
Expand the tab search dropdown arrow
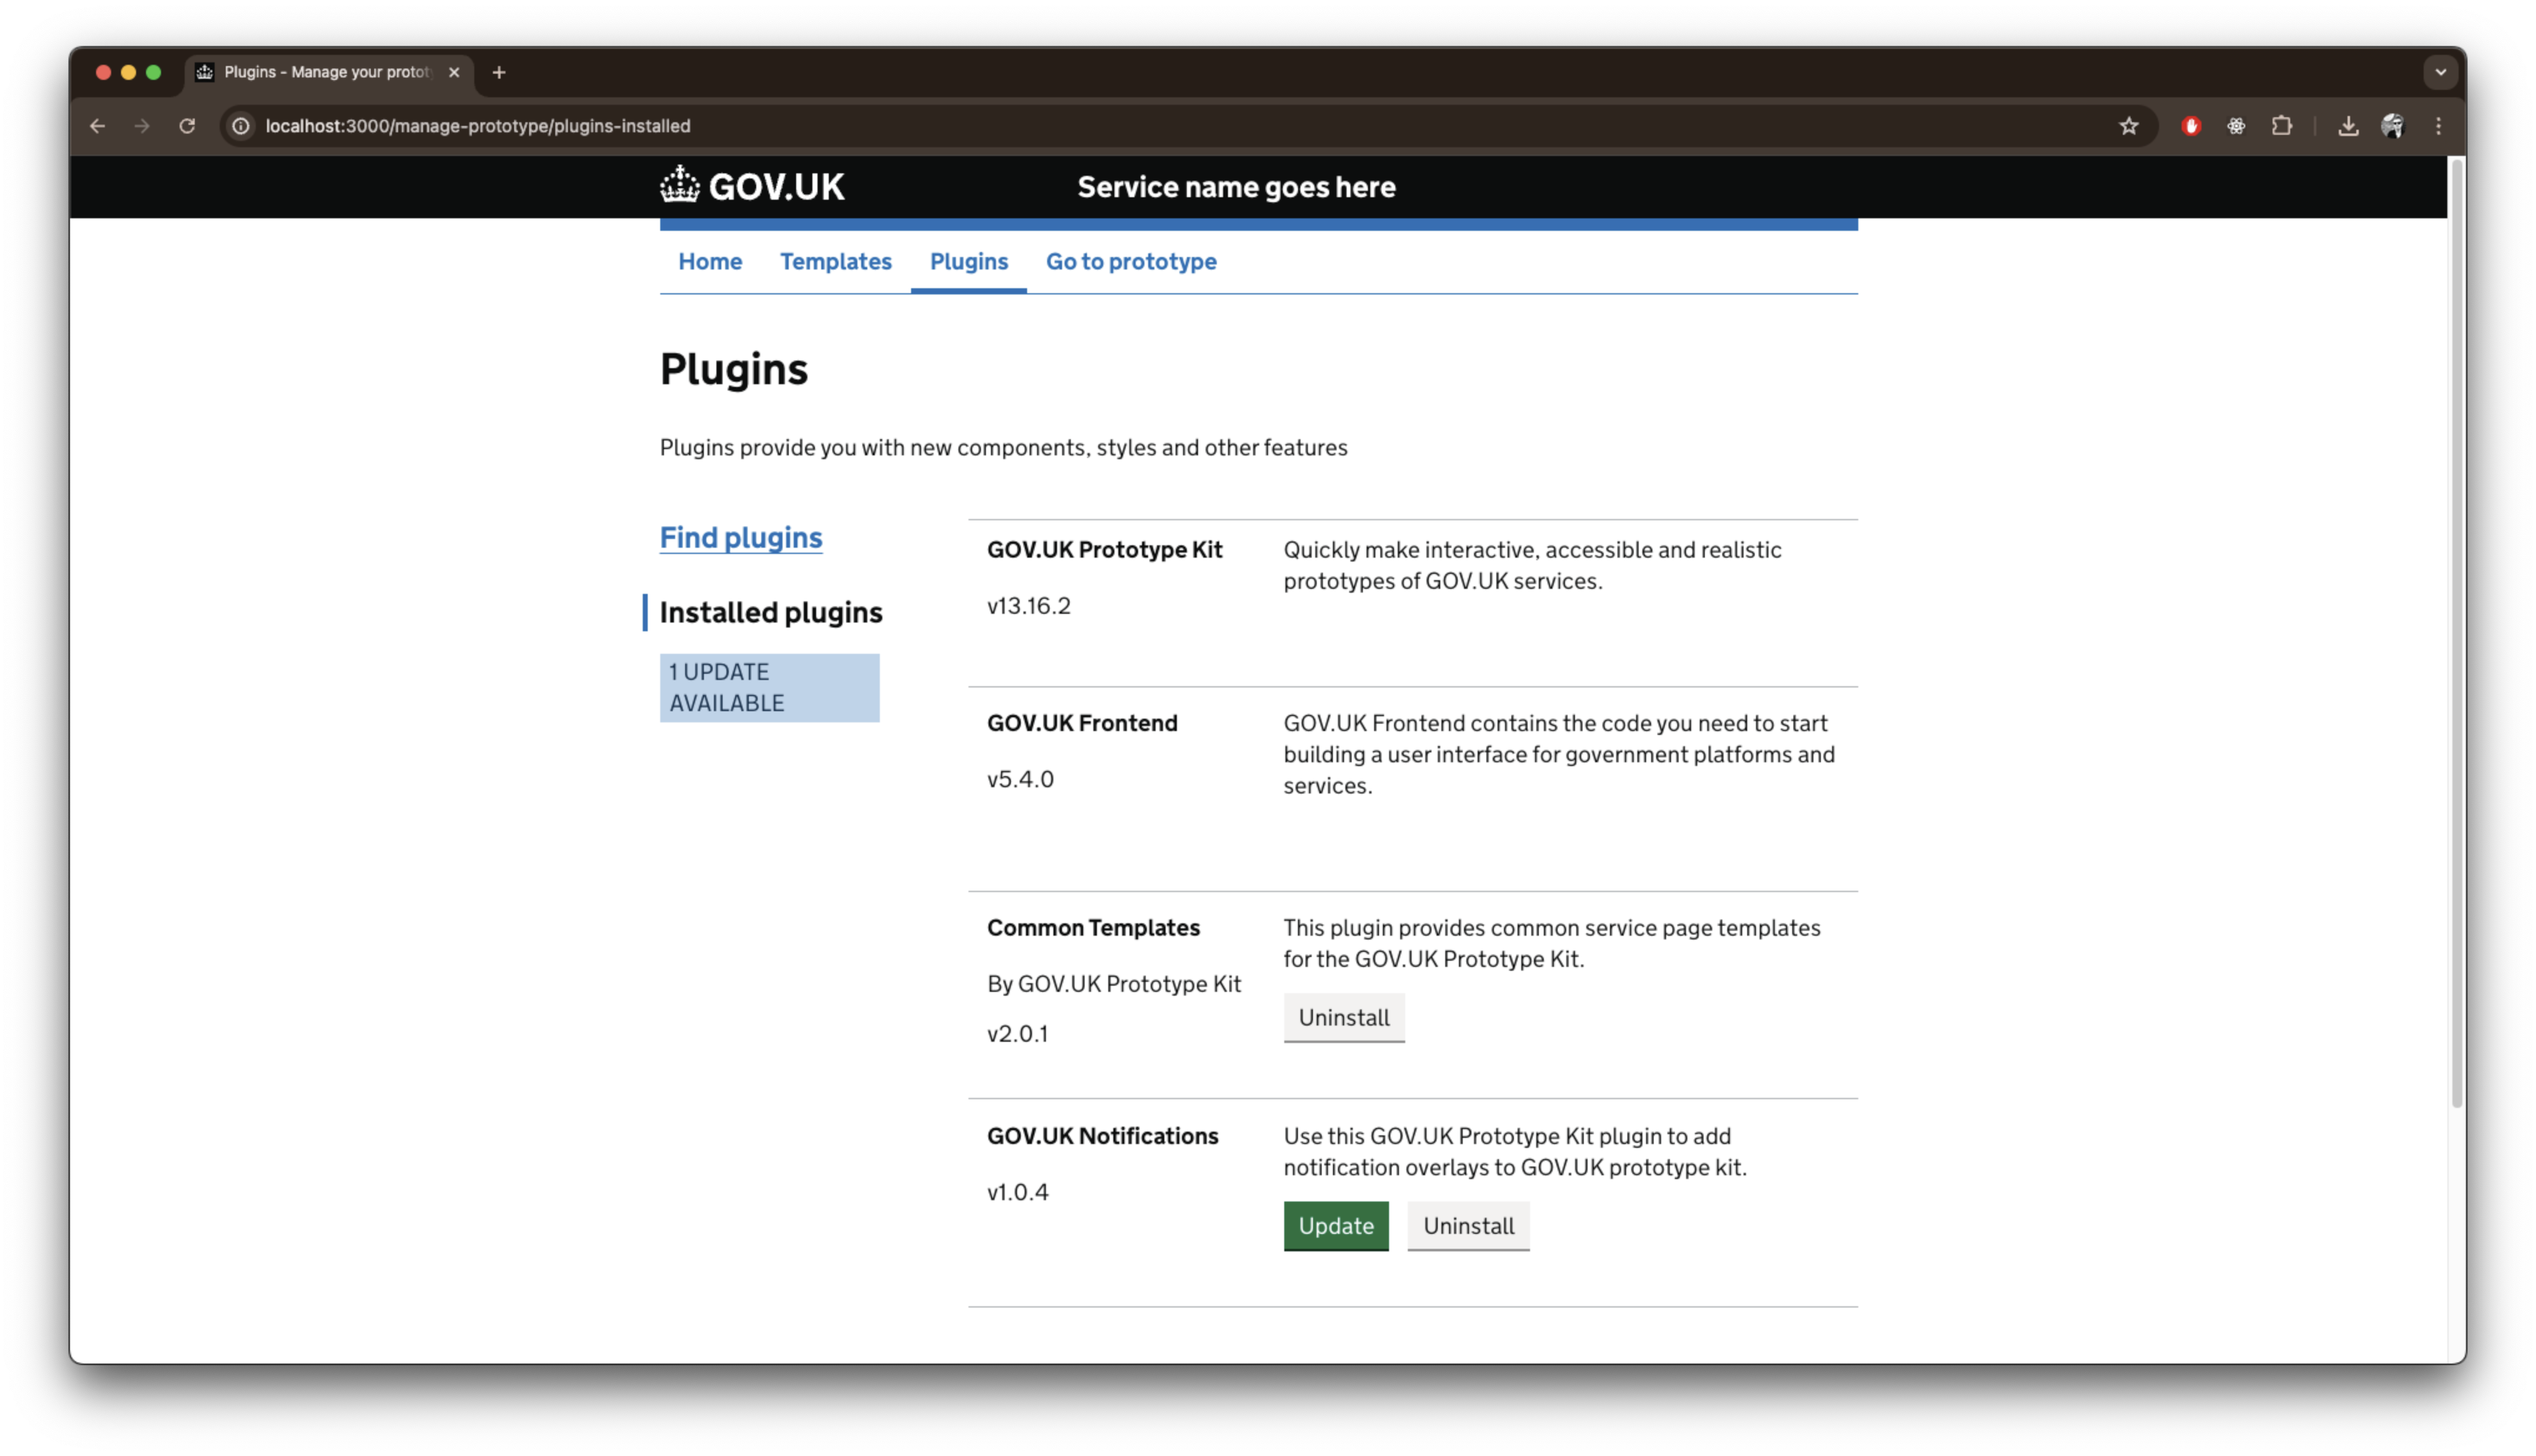[2440, 72]
